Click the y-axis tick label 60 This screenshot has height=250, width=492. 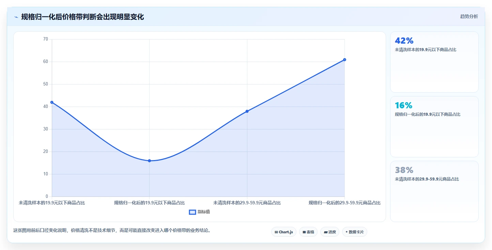click(46, 62)
